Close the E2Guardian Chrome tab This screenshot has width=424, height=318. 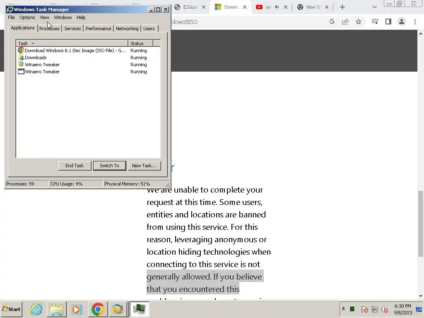(204, 7)
